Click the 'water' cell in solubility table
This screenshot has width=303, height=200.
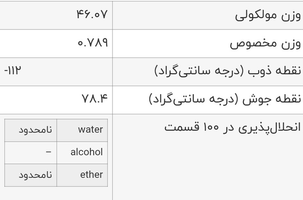(x=90, y=130)
